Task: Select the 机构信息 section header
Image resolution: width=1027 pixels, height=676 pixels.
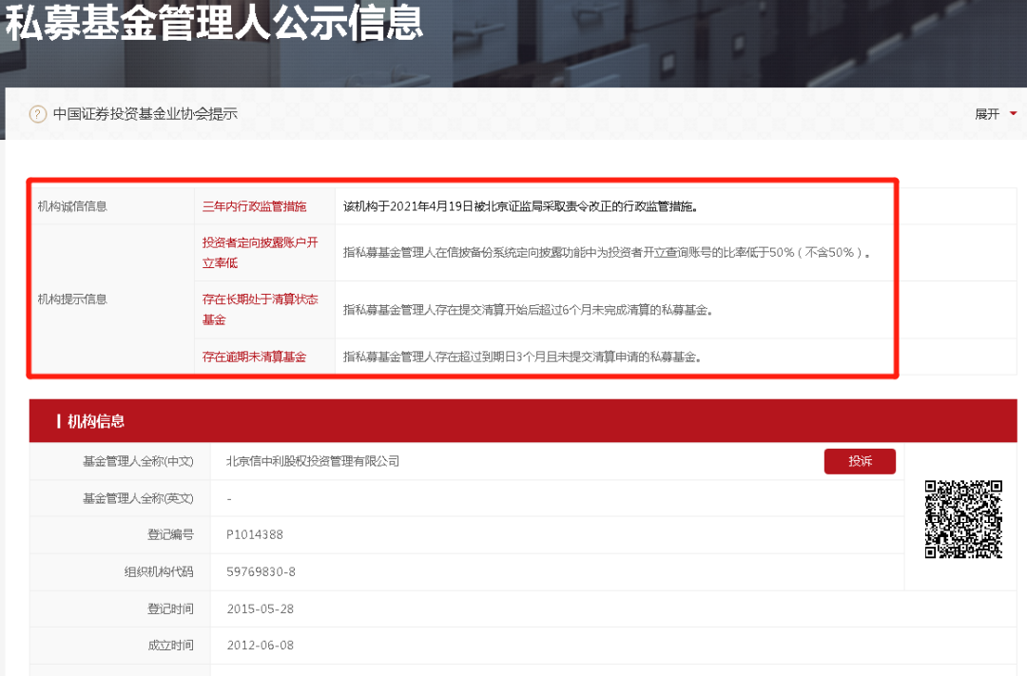Action: click(523, 420)
